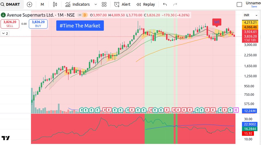Click the 3,000.00 price scale value
This screenshot has width=261, height=145.
click(250, 45)
